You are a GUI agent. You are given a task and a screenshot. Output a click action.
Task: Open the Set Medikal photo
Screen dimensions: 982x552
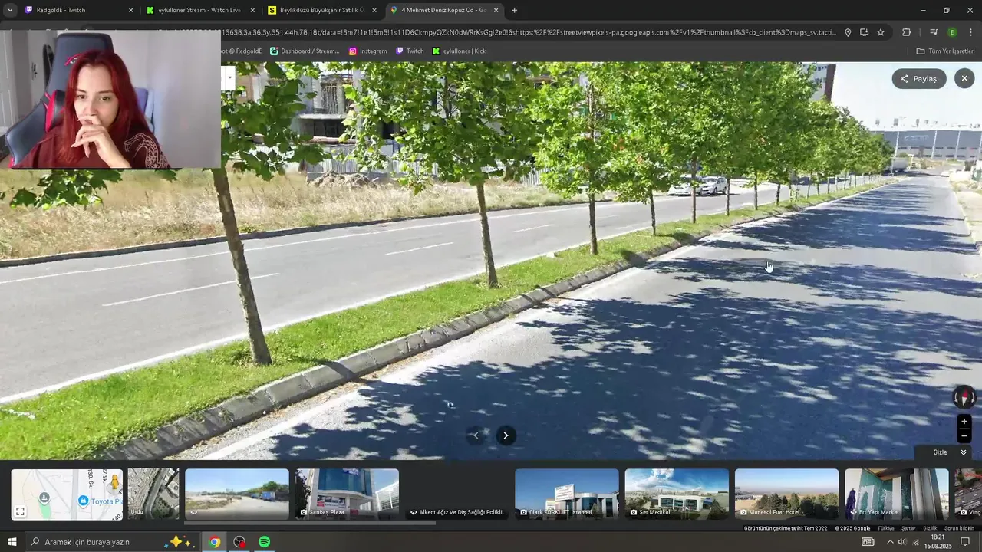[677, 495]
